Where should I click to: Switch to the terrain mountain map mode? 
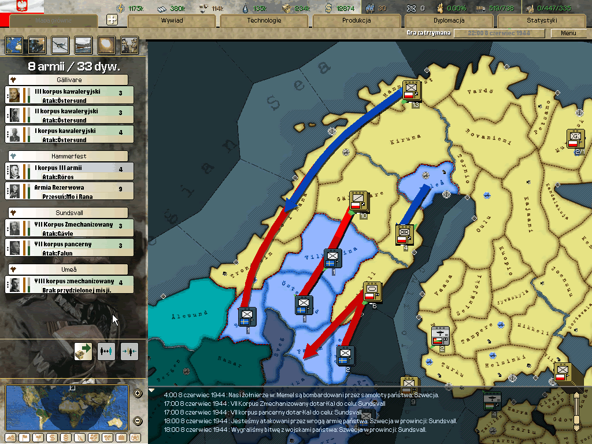pos(10,437)
